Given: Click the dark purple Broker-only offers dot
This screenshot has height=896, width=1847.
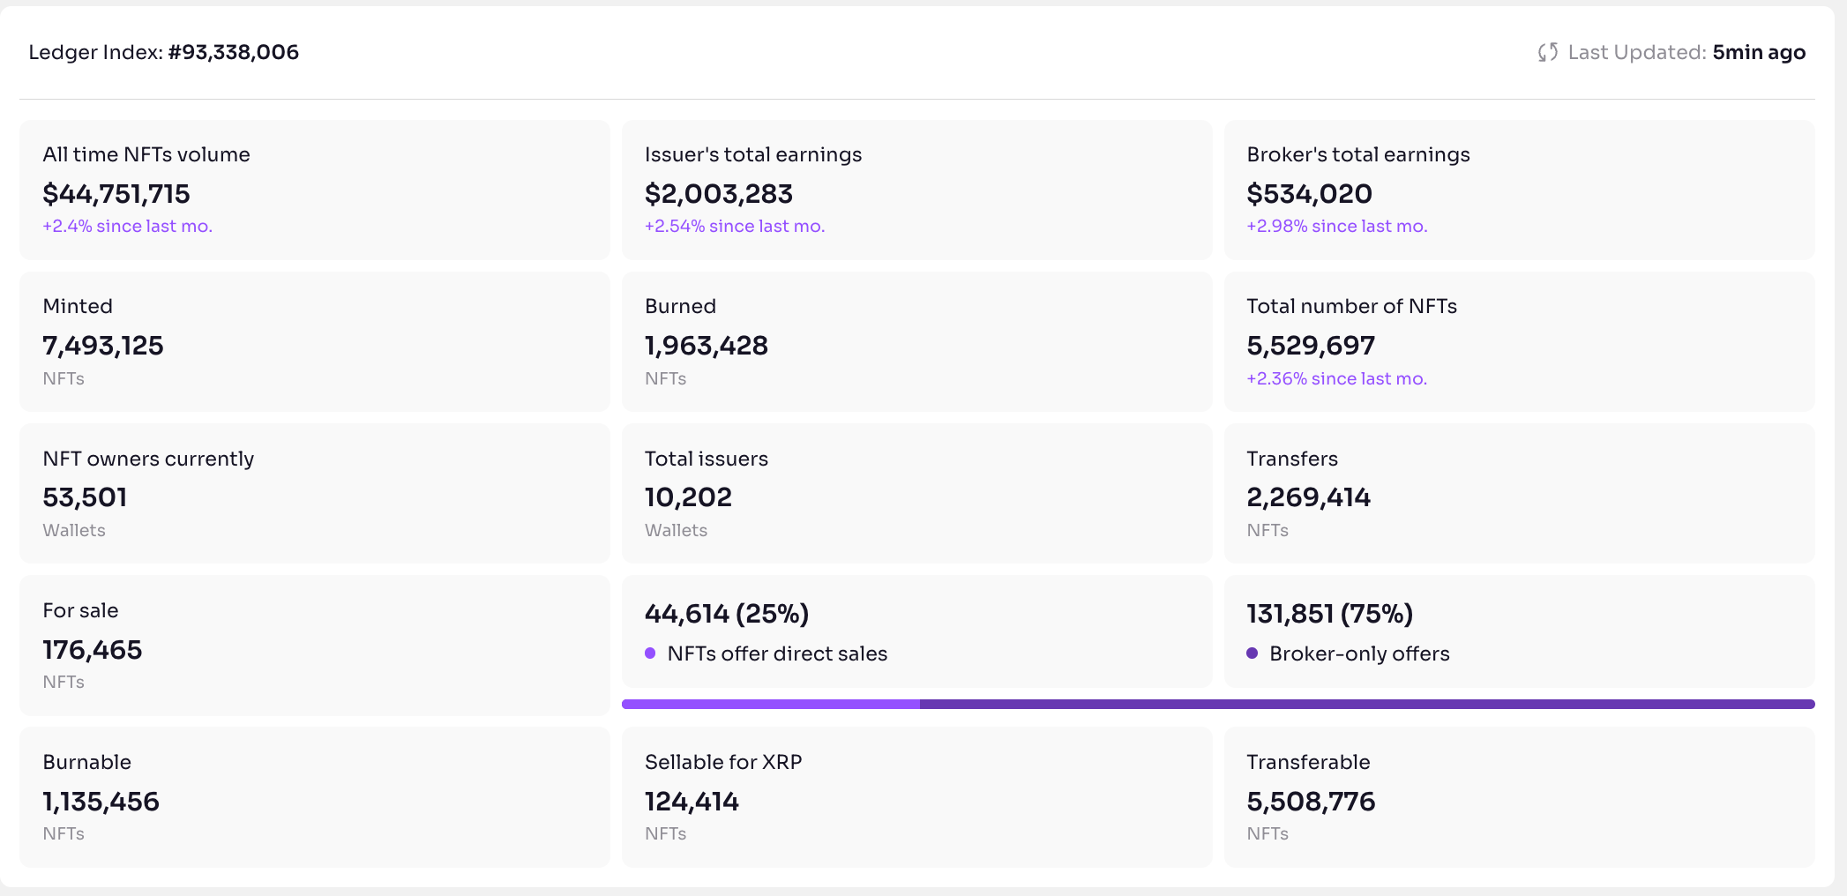Looking at the screenshot, I should 1252,653.
